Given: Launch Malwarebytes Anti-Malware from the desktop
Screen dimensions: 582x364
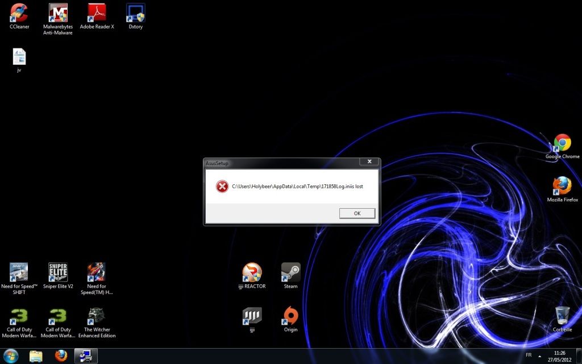Looking at the screenshot, I should [x=58, y=14].
